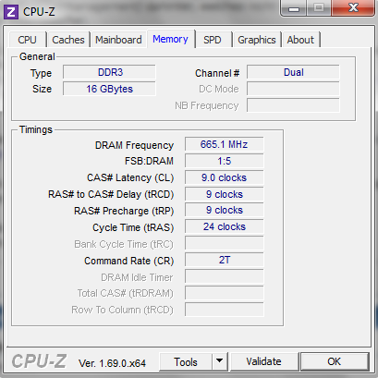Click the Command Rate (CR) label

[129, 261]
